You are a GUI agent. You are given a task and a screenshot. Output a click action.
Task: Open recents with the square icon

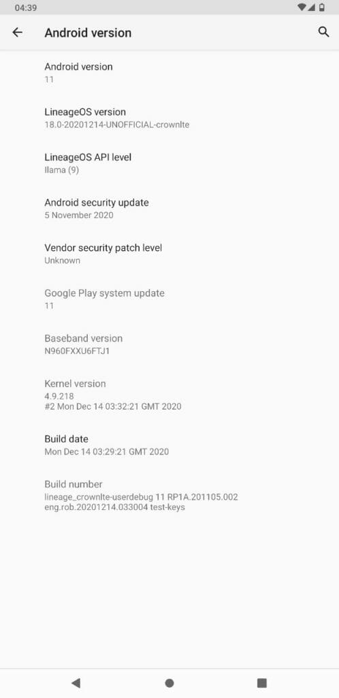point(262,683)
